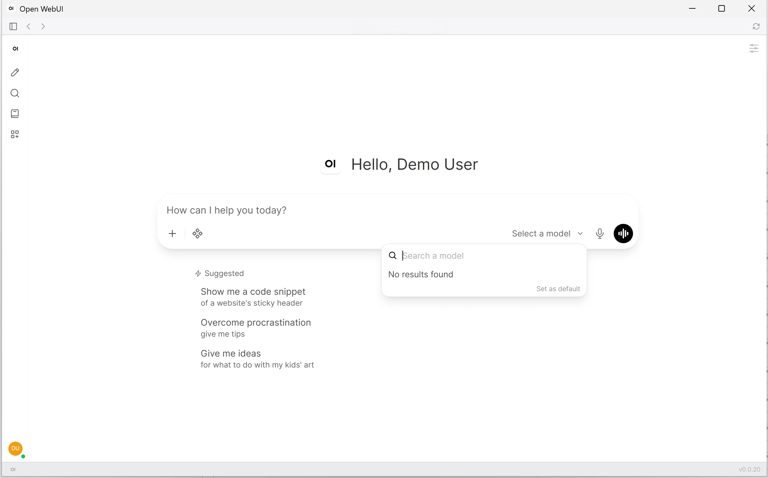
Task: Open chat controls sliders icon
Action: (754, 49)
